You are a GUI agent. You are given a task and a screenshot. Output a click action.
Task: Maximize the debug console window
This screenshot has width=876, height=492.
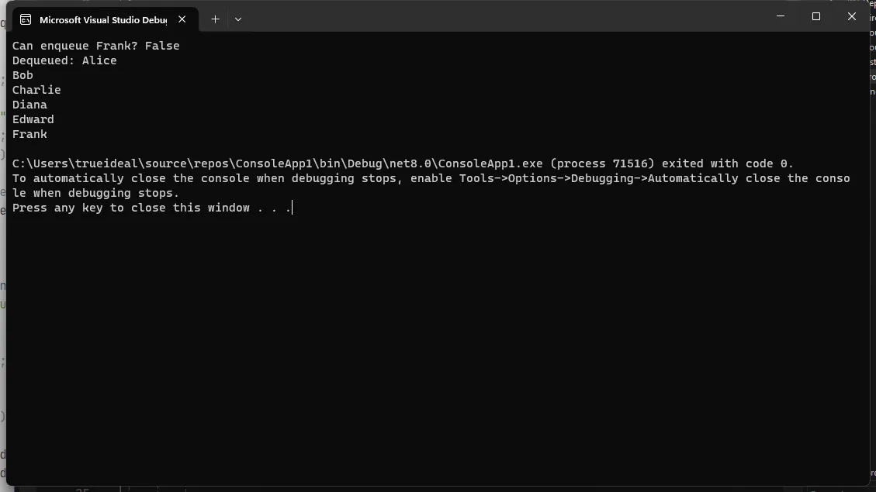tap(816, 16)
